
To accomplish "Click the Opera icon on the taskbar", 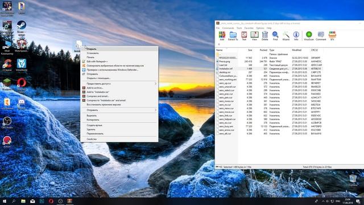I will (x=51, y=201).
